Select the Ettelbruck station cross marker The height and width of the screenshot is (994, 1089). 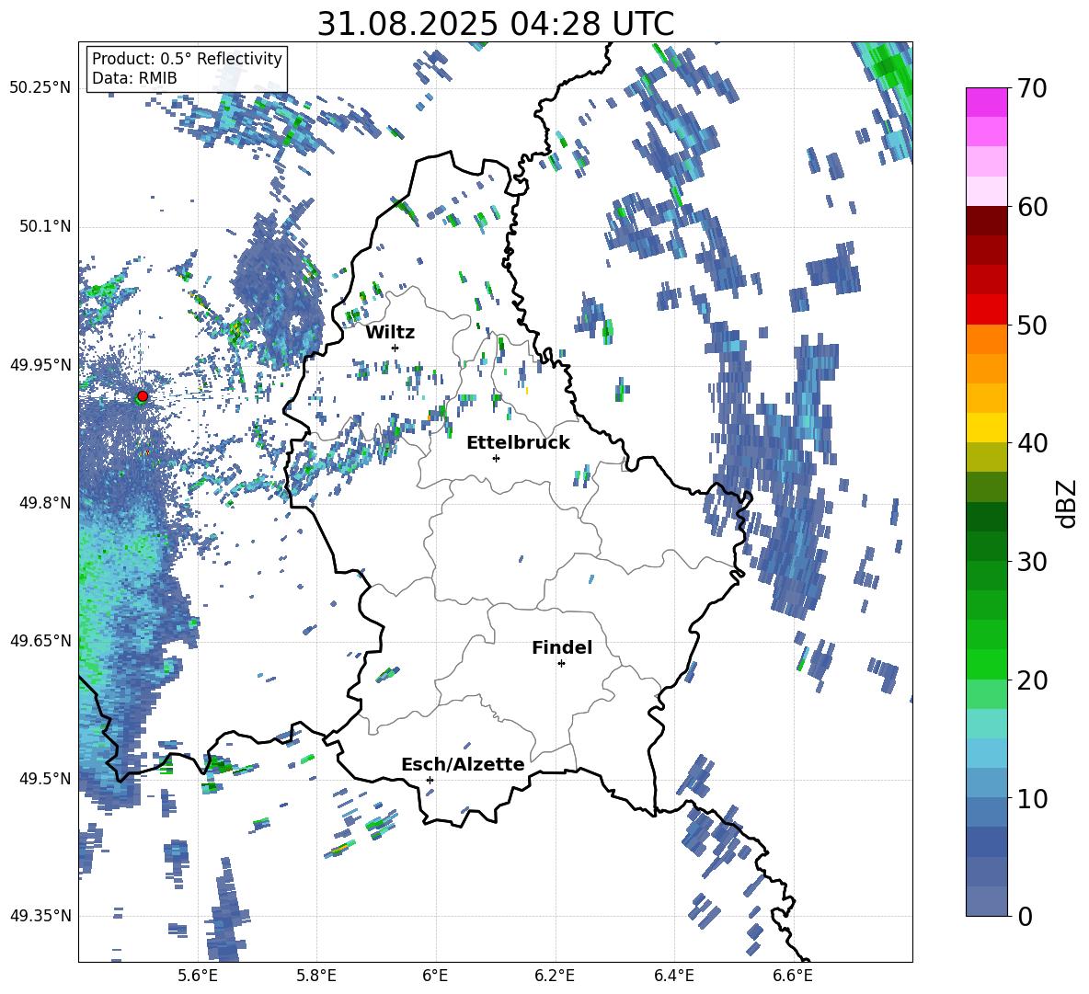(x=496, y=458)
